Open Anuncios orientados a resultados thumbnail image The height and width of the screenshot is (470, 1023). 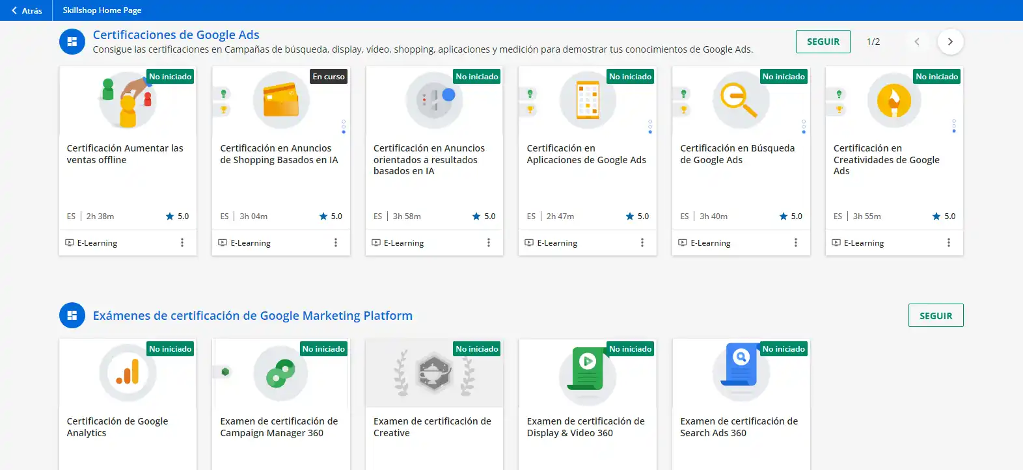coord(435,100)
